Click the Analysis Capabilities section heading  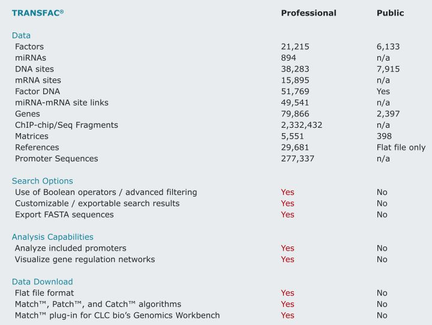click(x=52, y=237)
